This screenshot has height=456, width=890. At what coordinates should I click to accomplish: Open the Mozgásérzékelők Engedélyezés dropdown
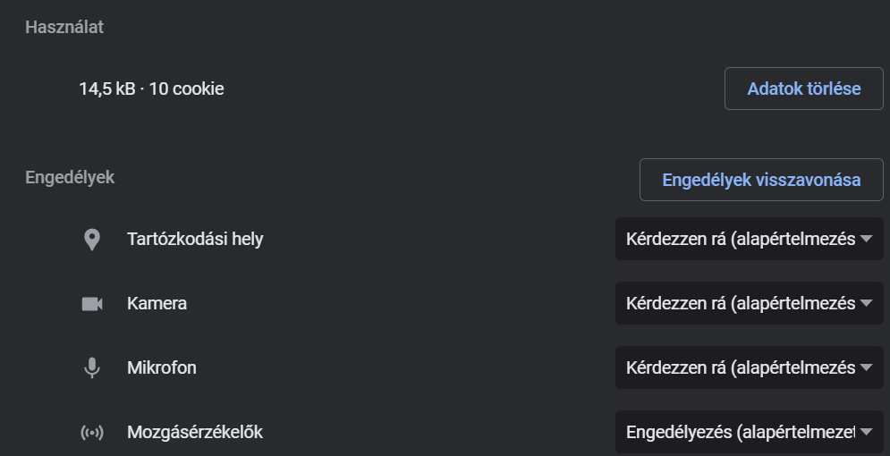(x=750, y=432)
